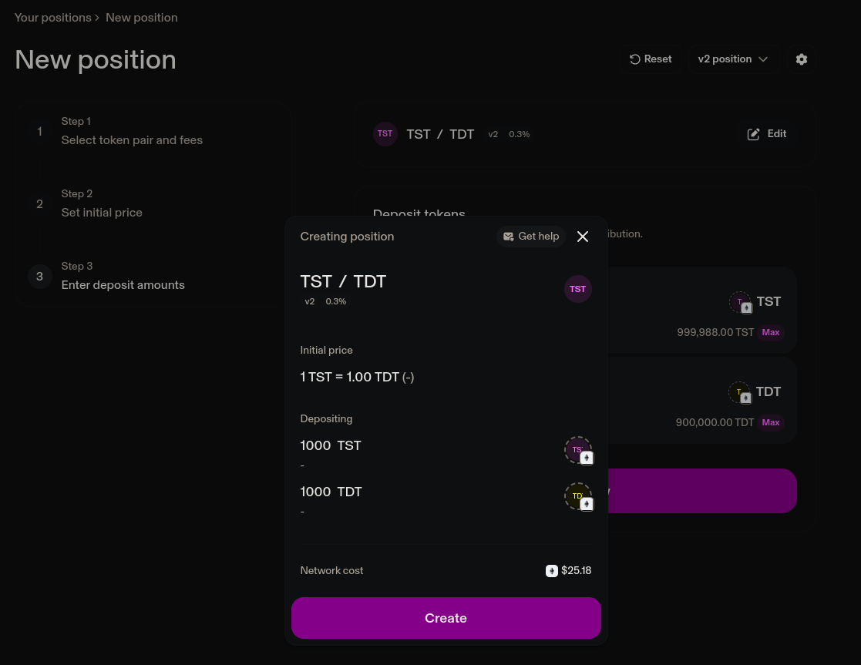Click the TDT token selector in the deposit field

click(x=755, y=392)
